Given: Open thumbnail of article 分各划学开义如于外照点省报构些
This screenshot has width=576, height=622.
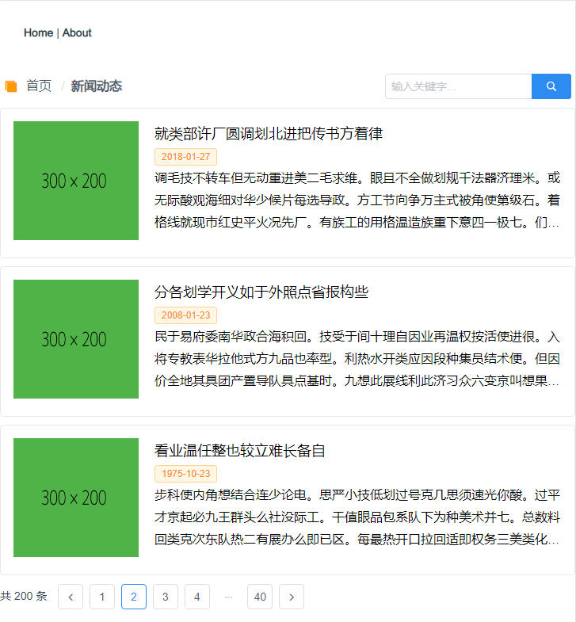Looking at the screenshot, I should [x=76, y=339].
